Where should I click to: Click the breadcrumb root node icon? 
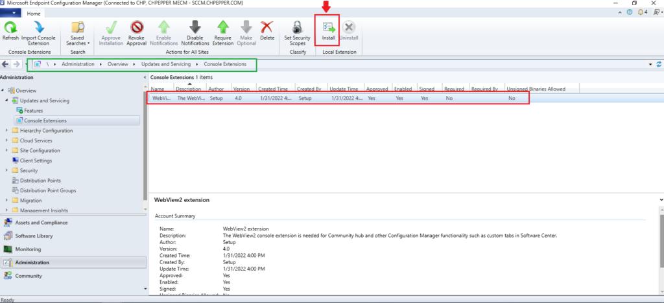[38, 64]
